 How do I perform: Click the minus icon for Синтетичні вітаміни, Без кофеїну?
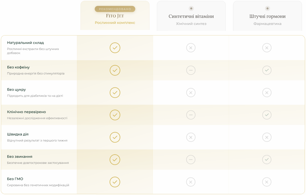(x=191, y=70)
